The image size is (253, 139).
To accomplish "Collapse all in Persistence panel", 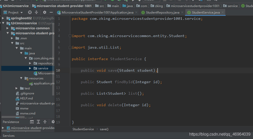I will point(45,122).
